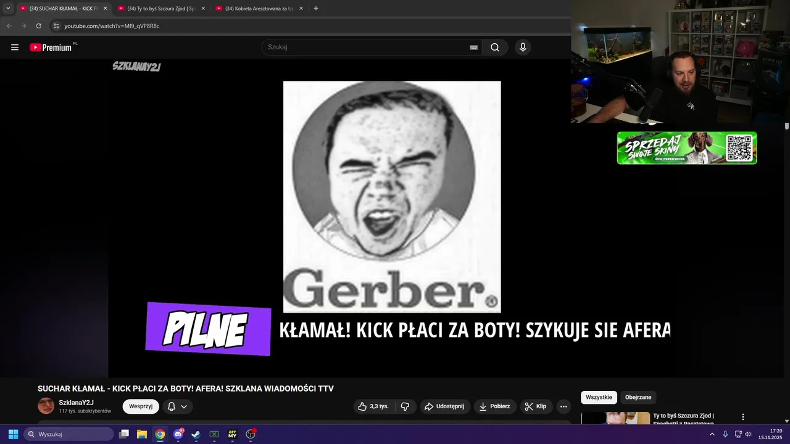790x444 pixels.
Task: Click the 117 tys. subskrybentów text
Action: point(85,411)
